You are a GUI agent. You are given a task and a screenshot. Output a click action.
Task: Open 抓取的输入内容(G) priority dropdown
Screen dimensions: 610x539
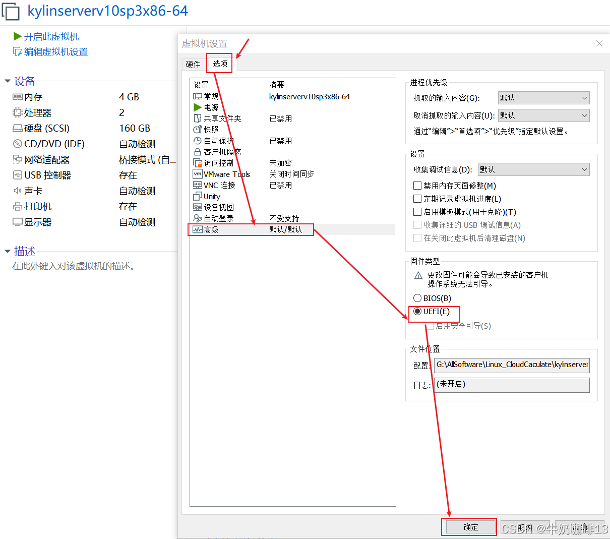(544, 98)
